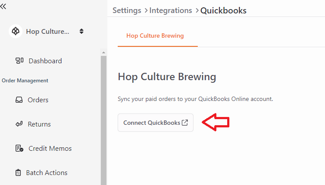Open the Returns section
This screenshot has height=185, width=325.
click(39, 124)
